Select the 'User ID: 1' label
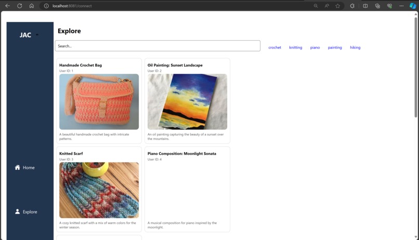The width and height of the screenshot is (419, 240). click(66, 71)
